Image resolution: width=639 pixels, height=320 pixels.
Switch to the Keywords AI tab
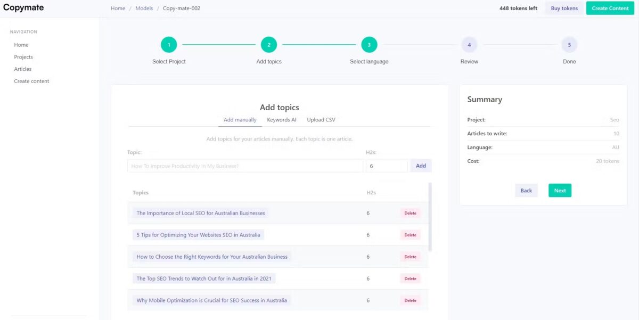(282, 119)
